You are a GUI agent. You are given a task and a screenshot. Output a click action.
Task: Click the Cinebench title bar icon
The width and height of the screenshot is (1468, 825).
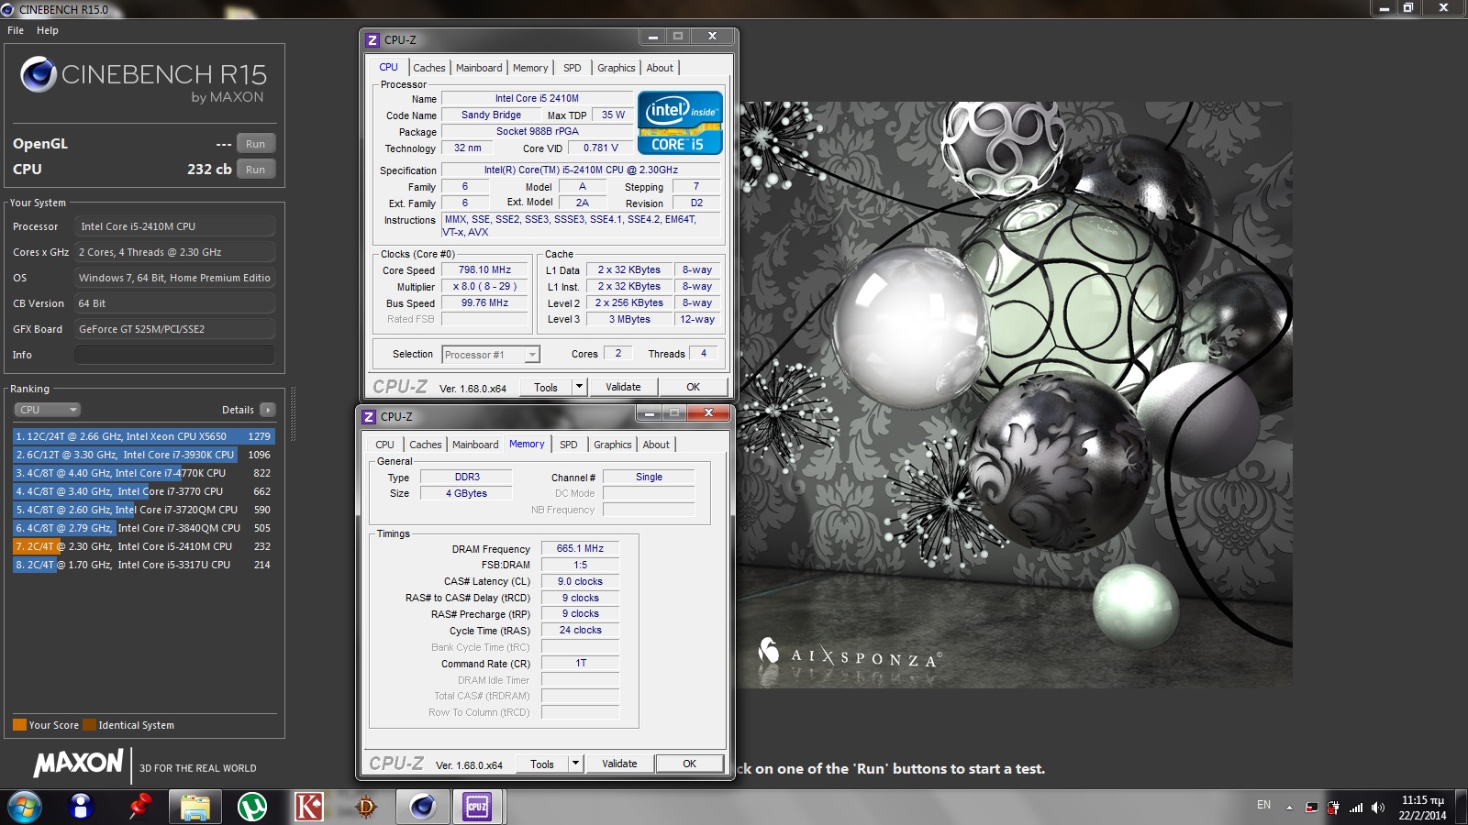[8, 9]
